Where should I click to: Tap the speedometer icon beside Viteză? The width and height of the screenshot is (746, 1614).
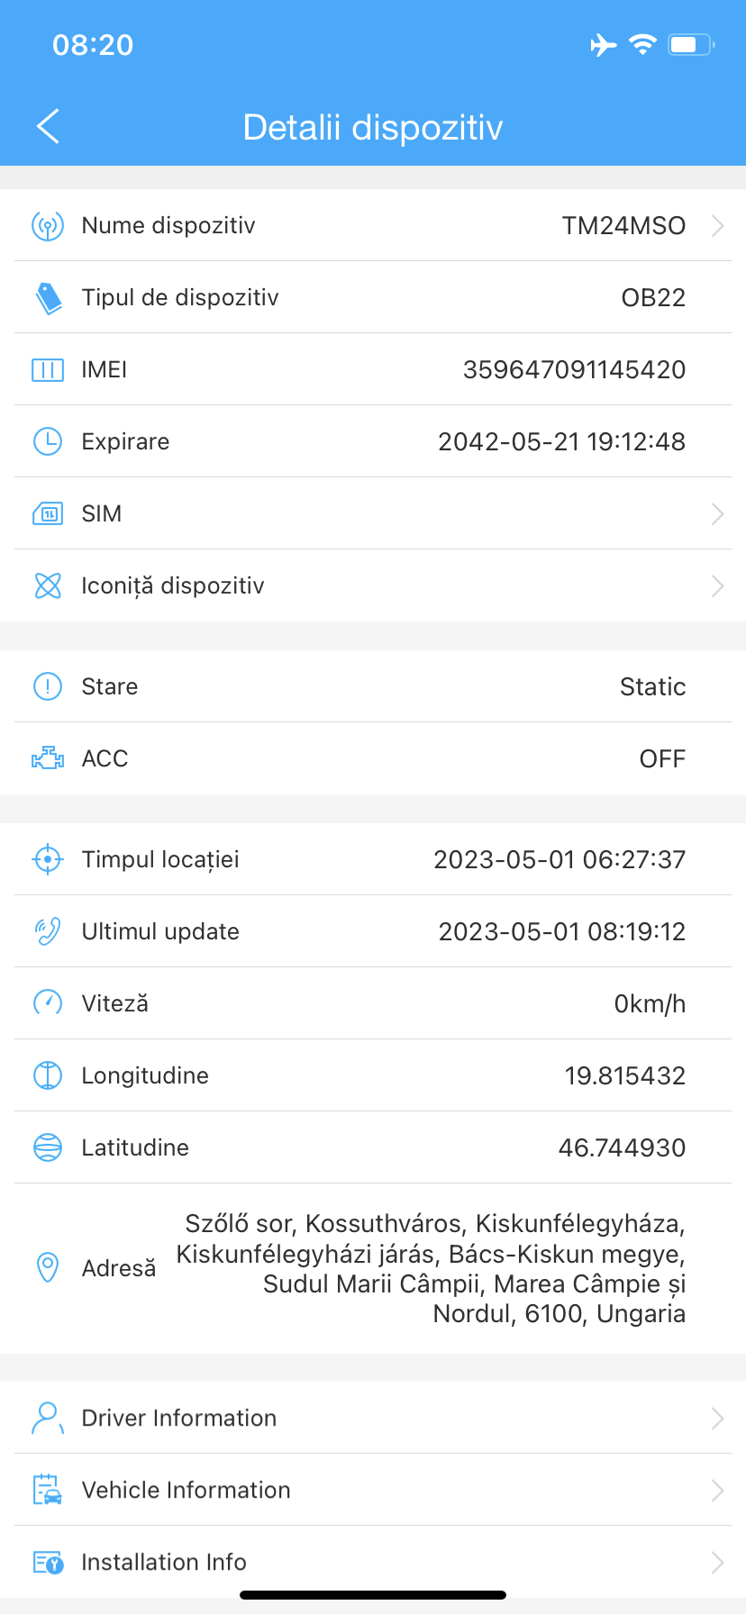(48, 1003)
